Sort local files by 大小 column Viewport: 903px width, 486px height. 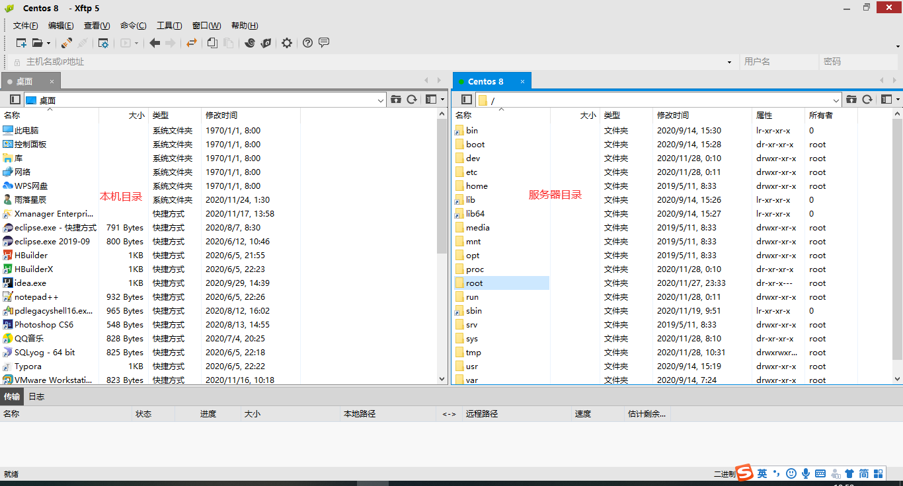[124, 116]
